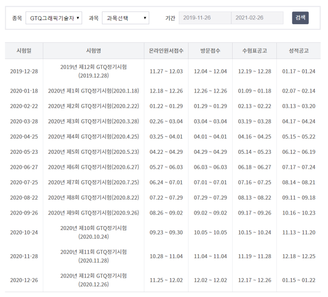The image size is (328, 297).
Task: Click online registration period 01.22 ~ 01.29
Action: tap(166, 106)
